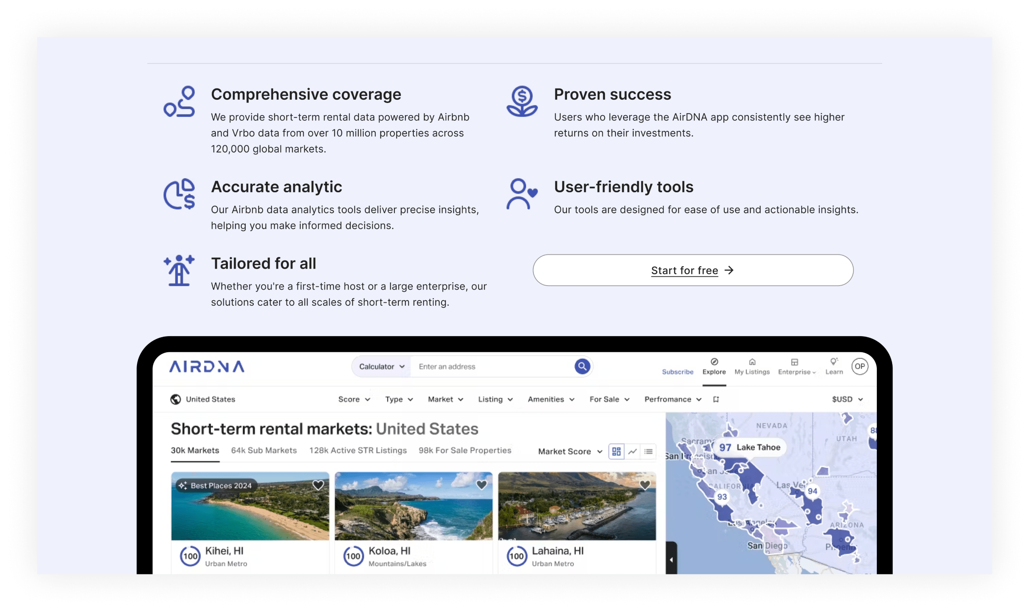This screenshot has width=1028, height=610.
Task: Click the Start for free button
Action: pos(693,270)
